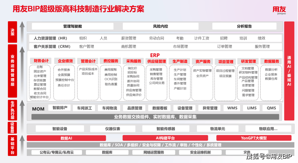Open the 企业绩效 module header
The height and width of the screenshot is (163, 298).
(x=66, y=61)
